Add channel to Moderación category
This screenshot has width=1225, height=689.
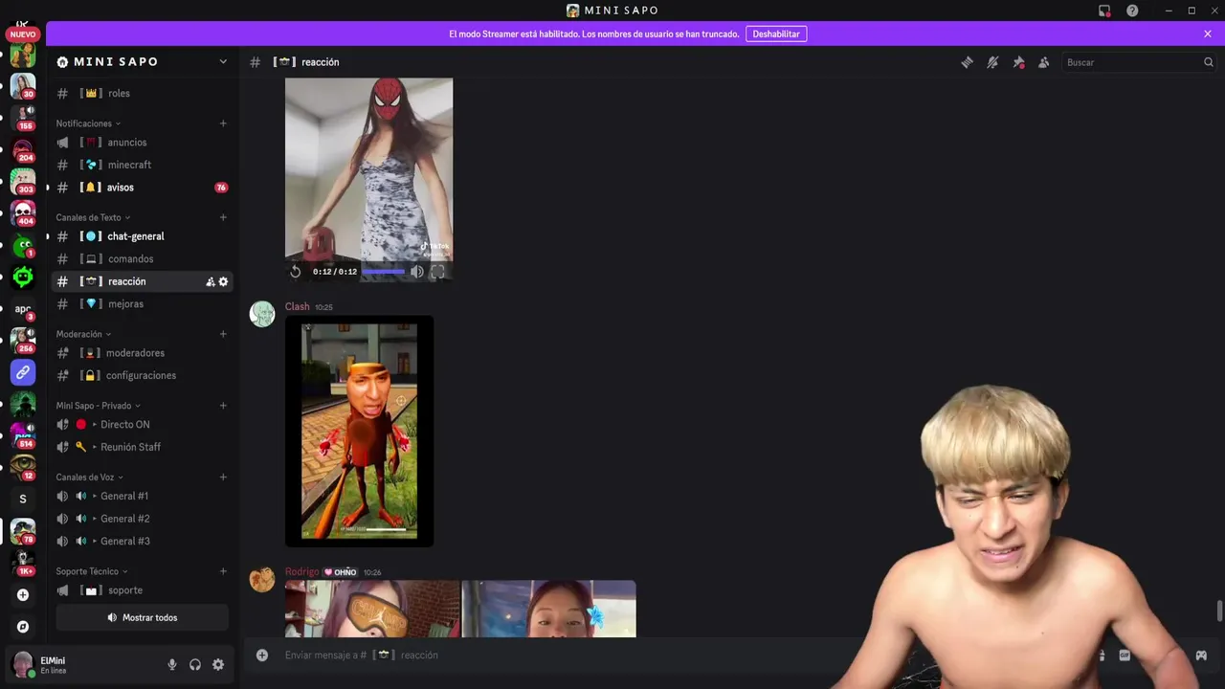pos(223,334)
